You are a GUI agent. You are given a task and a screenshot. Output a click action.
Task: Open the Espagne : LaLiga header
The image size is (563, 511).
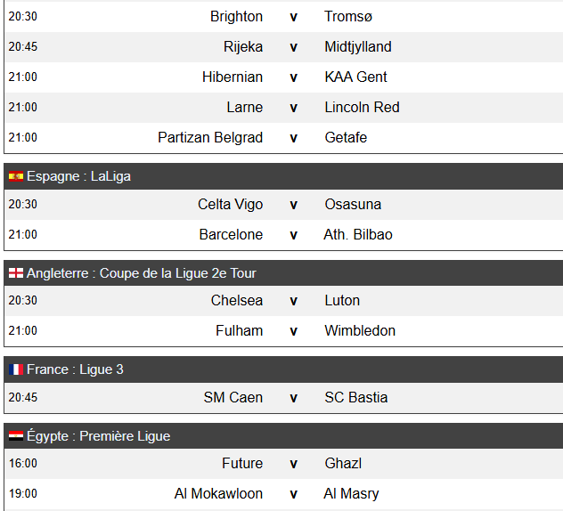point(283,176)
